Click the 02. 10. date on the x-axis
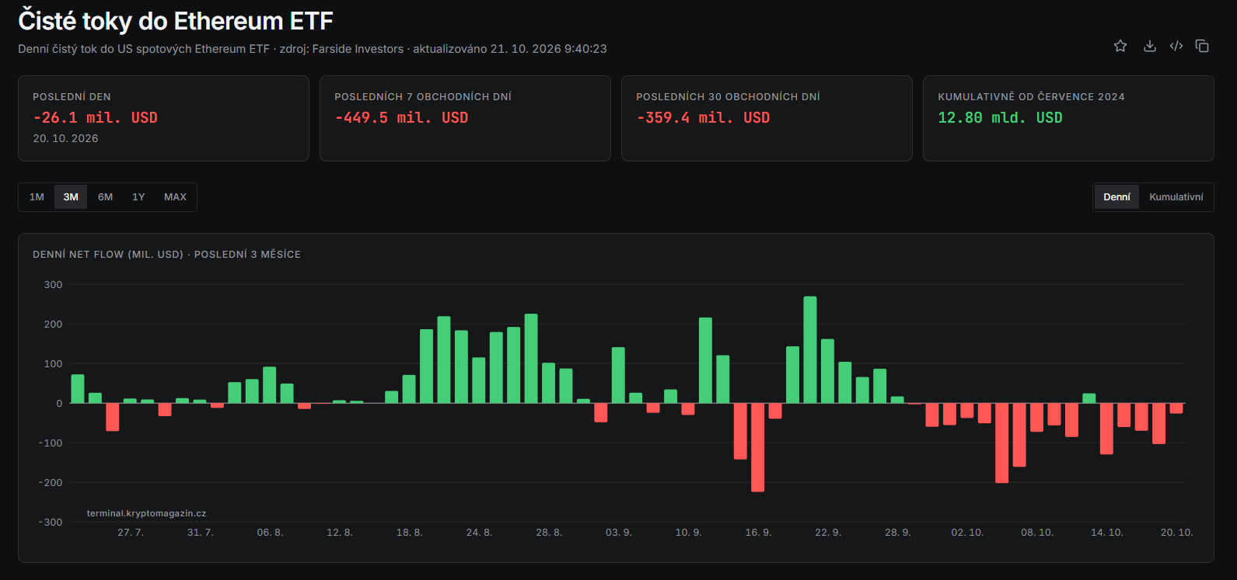Viewport: 1237px width, 580px height. click(x=967, y=533)
